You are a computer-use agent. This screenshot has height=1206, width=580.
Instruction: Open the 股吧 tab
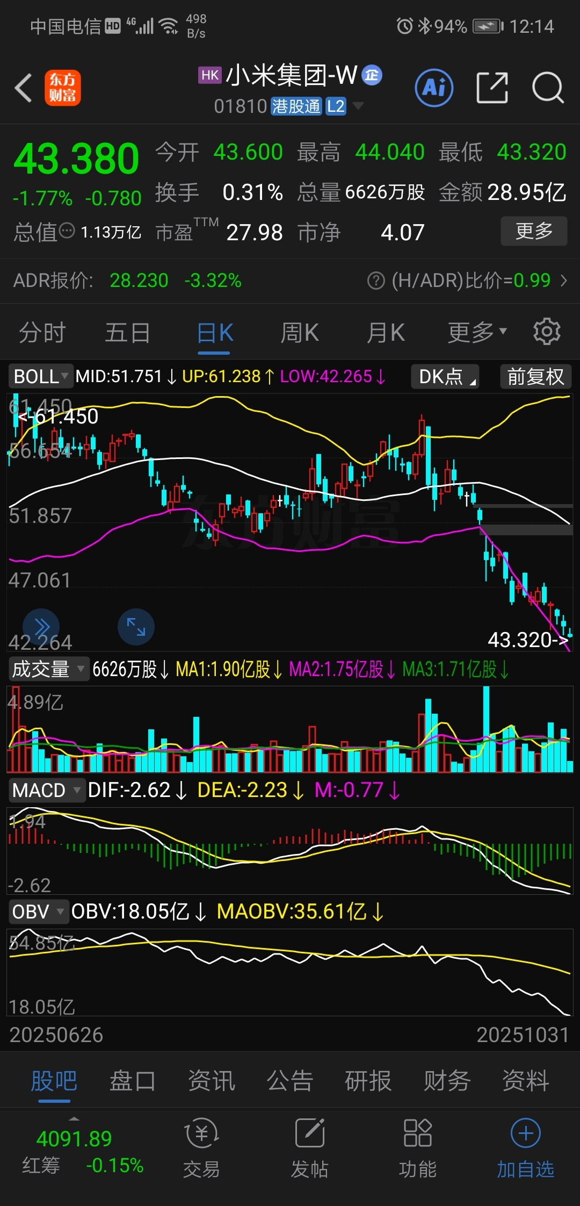pyautogui.click(x=54, y=1081)
